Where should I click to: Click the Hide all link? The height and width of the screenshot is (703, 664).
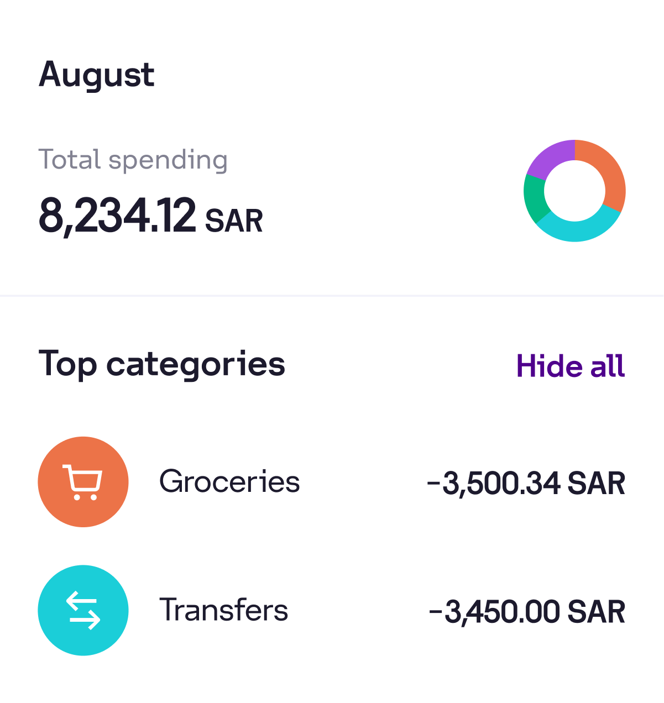(x=571, y=366)
